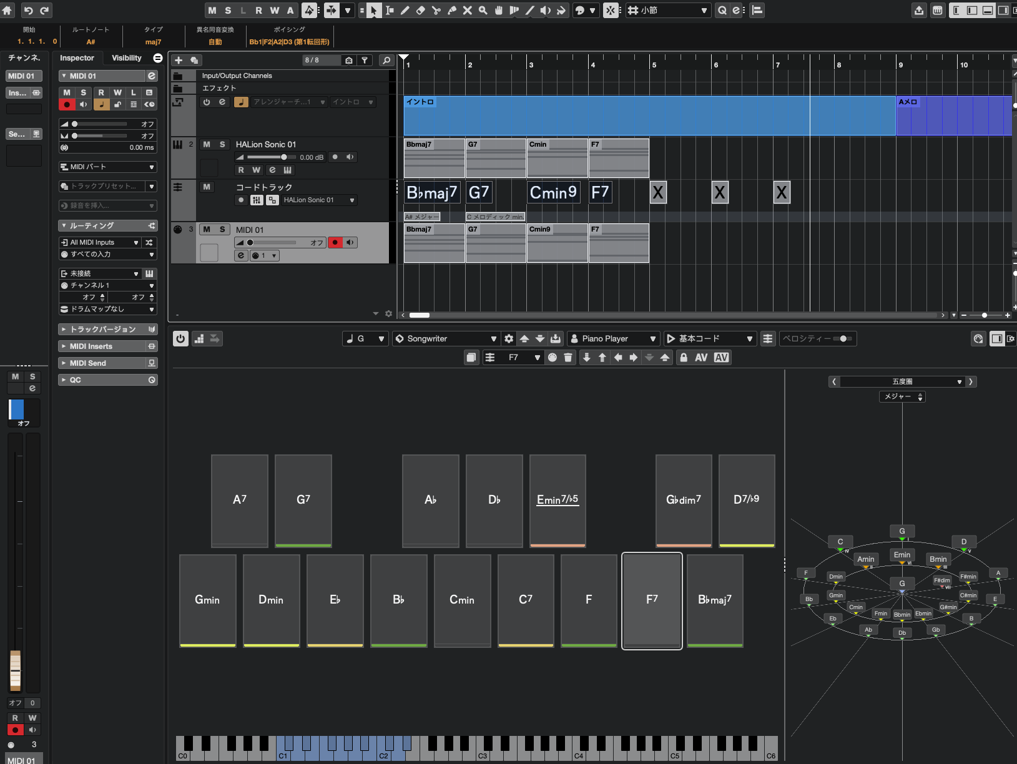The height and width of the screenshot is (764, 1017).
Task: Open the Piano Player dropdown
Action: point(612,339)
